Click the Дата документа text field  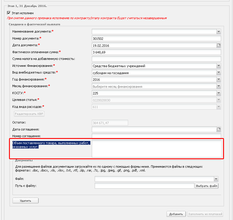[x=154, y=45]
